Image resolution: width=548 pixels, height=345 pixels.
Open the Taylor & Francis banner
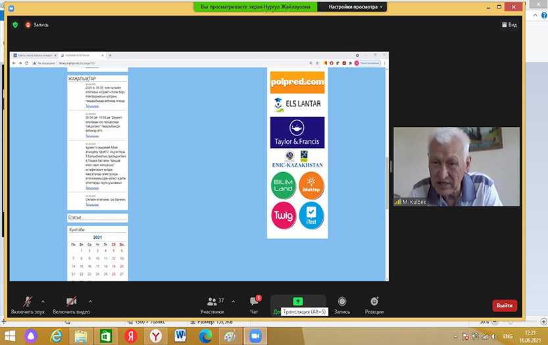tap(297, 132)
